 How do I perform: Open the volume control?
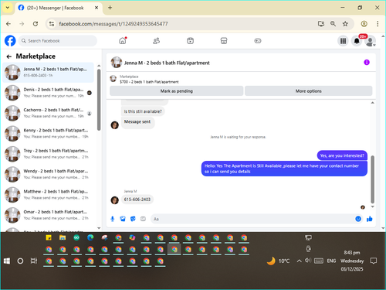point(308,261)
